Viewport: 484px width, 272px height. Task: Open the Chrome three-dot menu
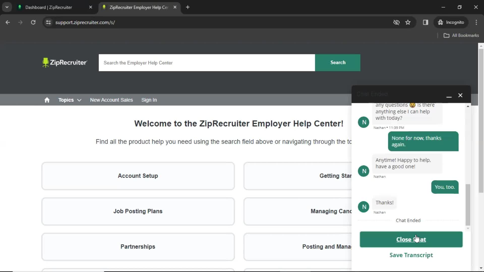(476, 22)
